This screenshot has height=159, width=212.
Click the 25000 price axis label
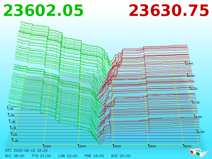tap(152, 146)
